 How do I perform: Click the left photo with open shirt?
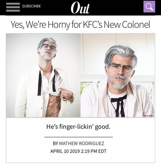[x=43, y=75]
